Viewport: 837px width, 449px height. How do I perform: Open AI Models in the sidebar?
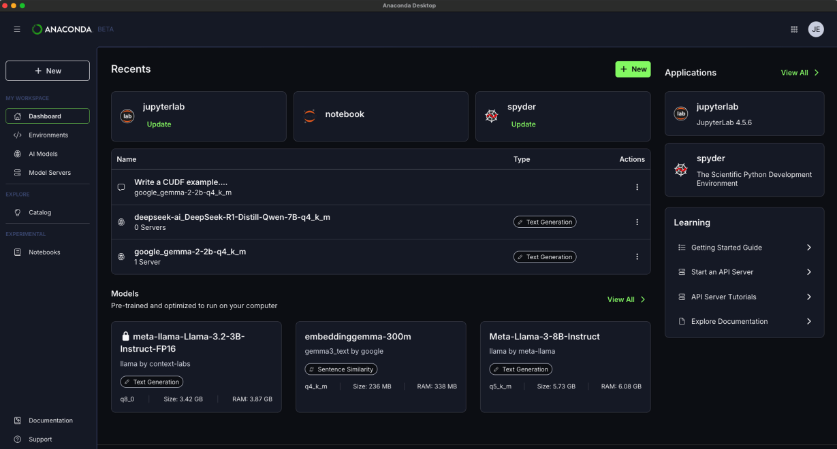[x=42, y=154]
